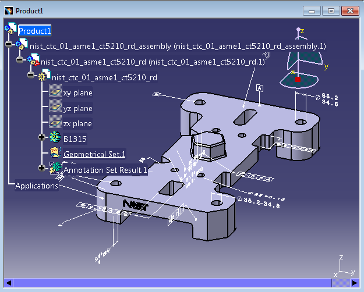Collapse the nist_ctc_01_asme1_ct5210_rd part node
The width and height of the screenshot is (364, 292).
31,75
